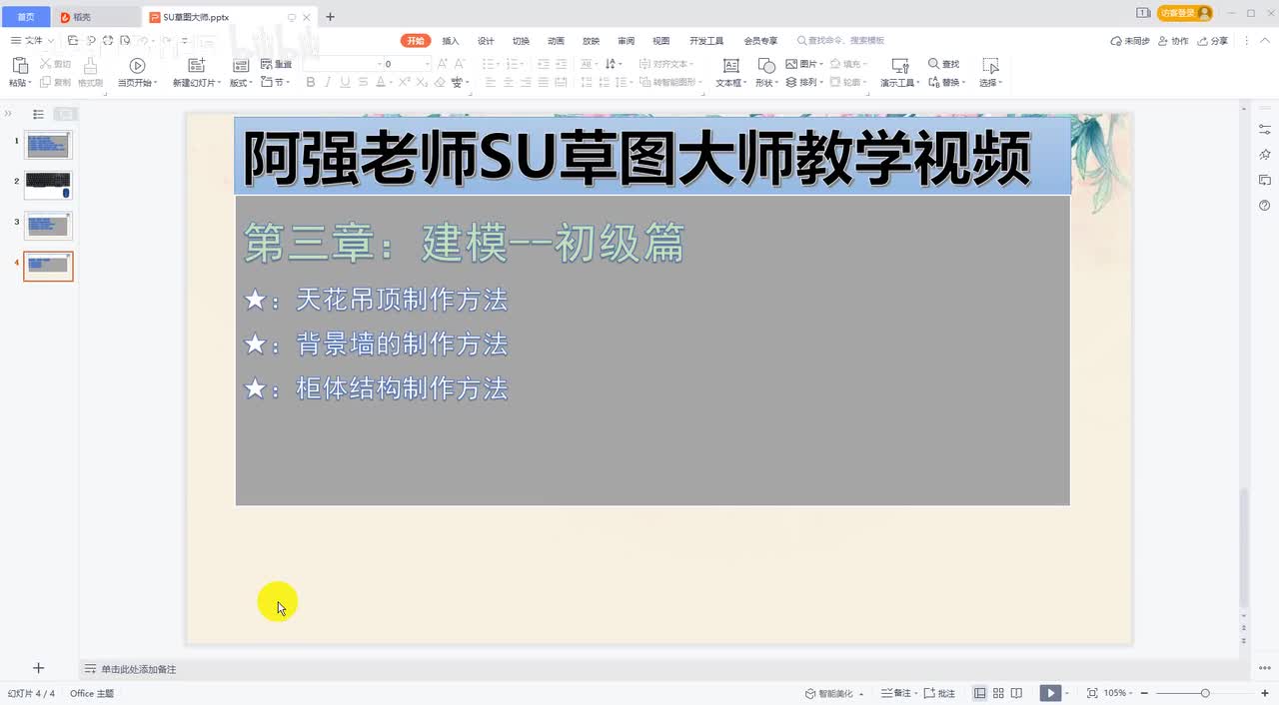Click zoom in plus icon

(x=1264, y=693)
